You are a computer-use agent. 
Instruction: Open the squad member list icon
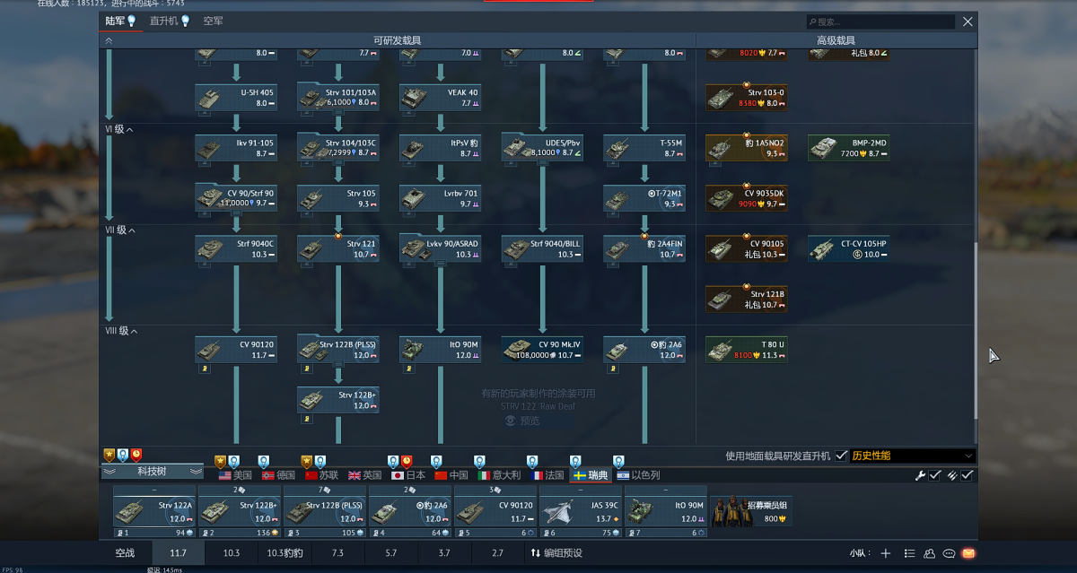(x=909, y=553)
